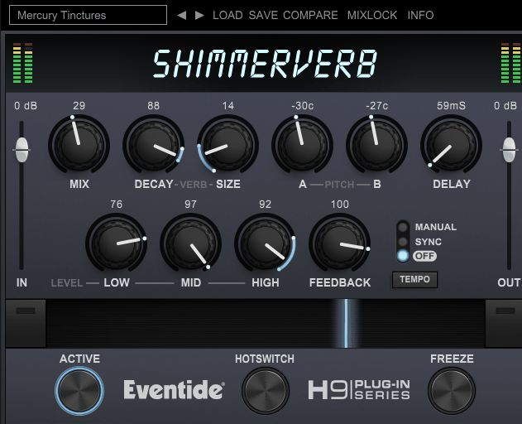Click the SIZE value 14
The height and width of the screenshot is (424, 522).
point(228,106)
